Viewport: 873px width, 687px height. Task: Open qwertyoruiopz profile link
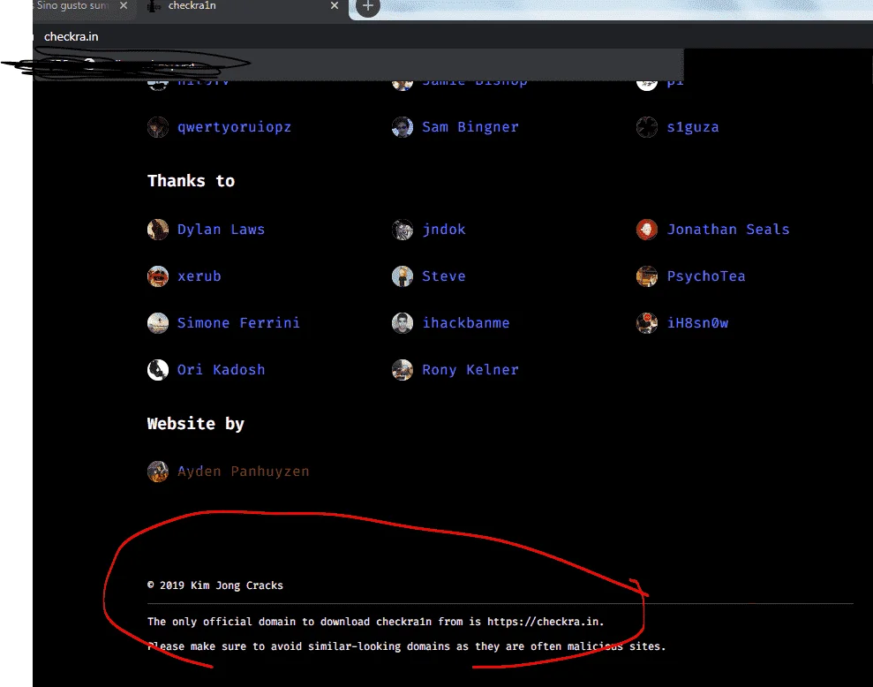click(234, 127)
